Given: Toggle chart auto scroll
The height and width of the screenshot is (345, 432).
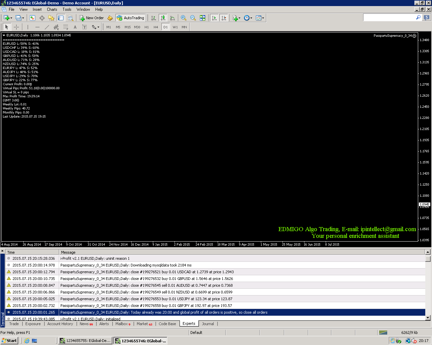Looking at the screenshot, I should click(214, 18).
